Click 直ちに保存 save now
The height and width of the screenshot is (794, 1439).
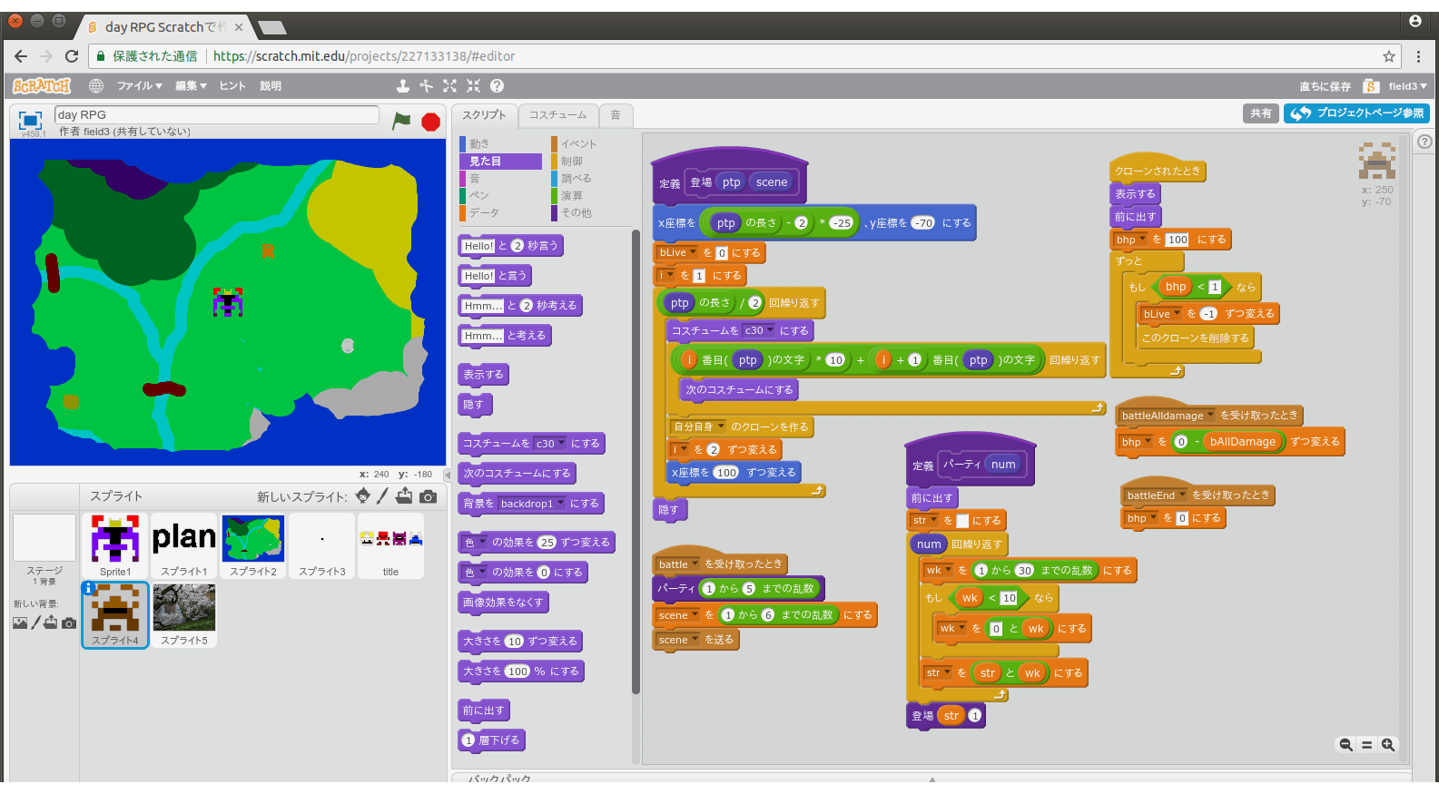[1325, 86]
